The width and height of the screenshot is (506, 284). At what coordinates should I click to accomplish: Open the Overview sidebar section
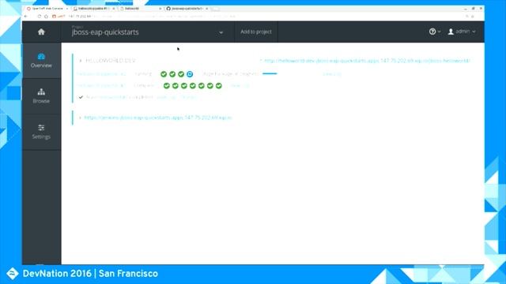pos(41,61)
